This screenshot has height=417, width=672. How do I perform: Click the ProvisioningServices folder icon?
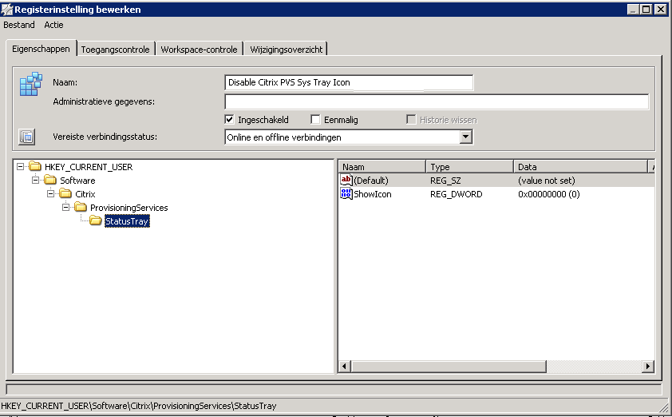coord(81,207)
